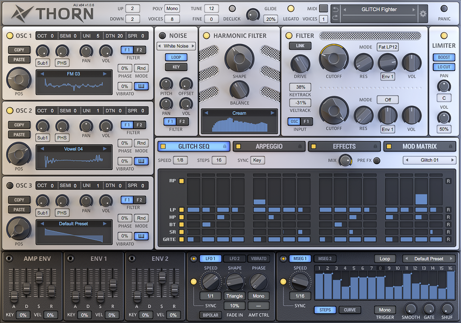Open second filter mode dropdown showing Off

388,100
